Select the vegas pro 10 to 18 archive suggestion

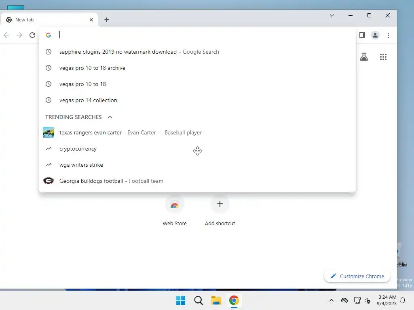pos(197,68)
